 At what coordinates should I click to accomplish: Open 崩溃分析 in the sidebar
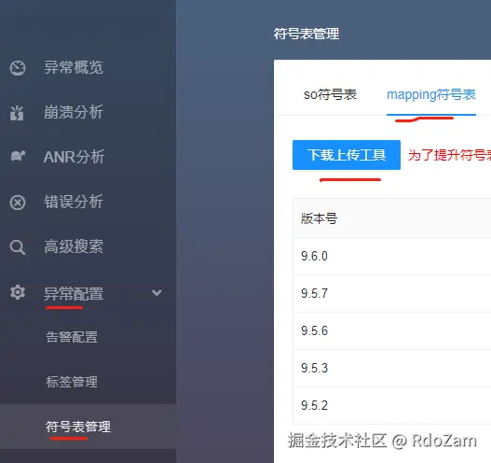[74, 112]
